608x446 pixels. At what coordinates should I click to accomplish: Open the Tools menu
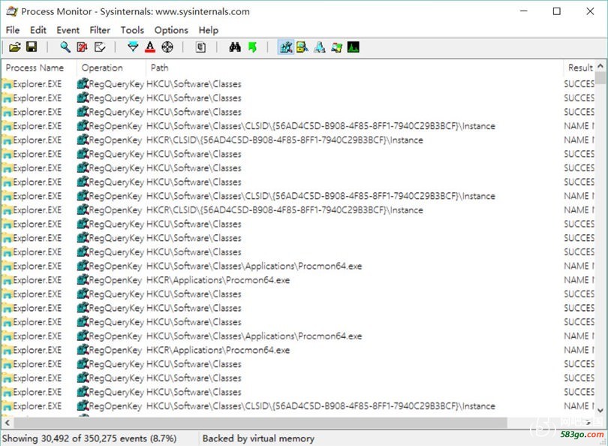click(x=132, y=30)
